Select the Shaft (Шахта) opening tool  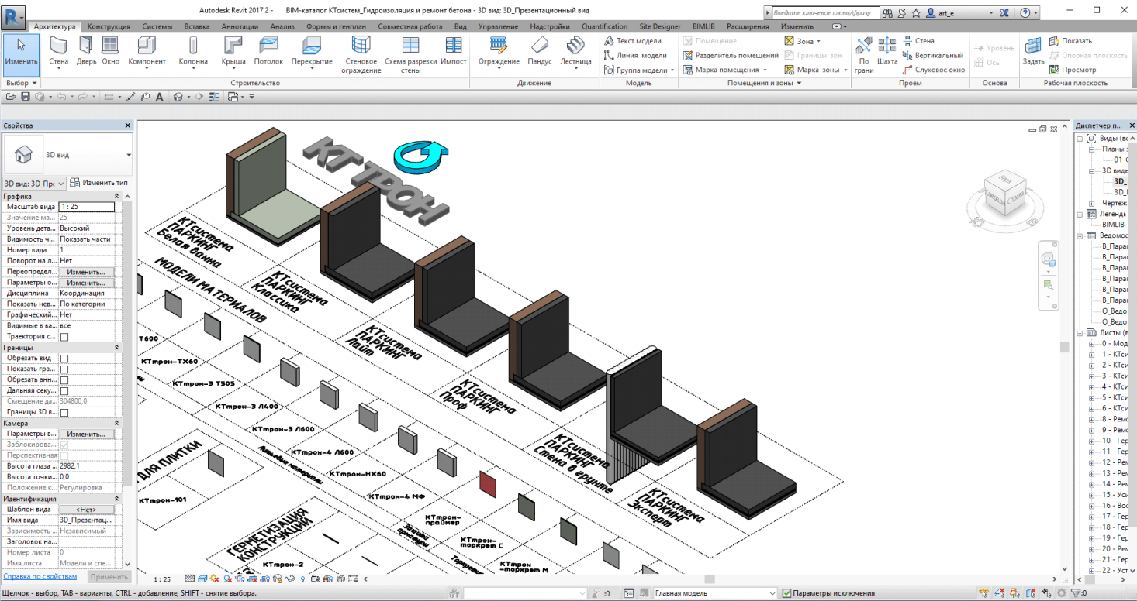887,51
